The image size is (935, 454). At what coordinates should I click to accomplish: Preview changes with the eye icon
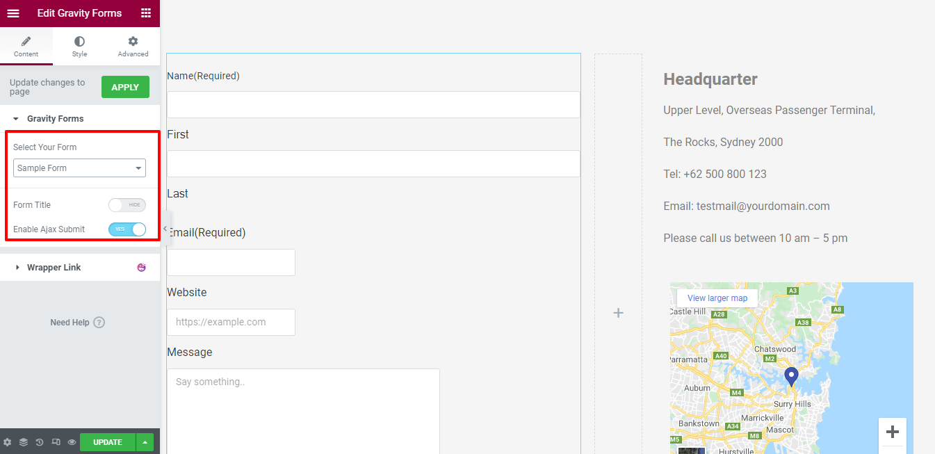(x=72, y=442)
